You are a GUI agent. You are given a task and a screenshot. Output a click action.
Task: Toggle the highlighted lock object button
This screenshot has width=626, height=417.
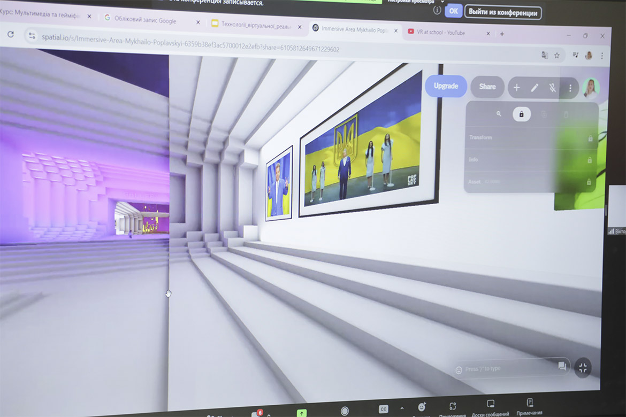(521, 114)
